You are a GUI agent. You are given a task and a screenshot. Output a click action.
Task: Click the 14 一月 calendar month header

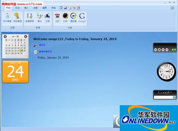[15, 36]
